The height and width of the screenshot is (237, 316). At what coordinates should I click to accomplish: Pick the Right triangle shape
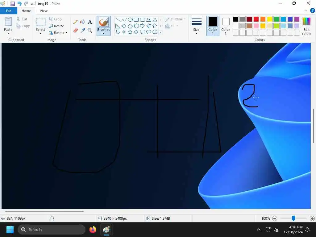(x=118, y=26)
